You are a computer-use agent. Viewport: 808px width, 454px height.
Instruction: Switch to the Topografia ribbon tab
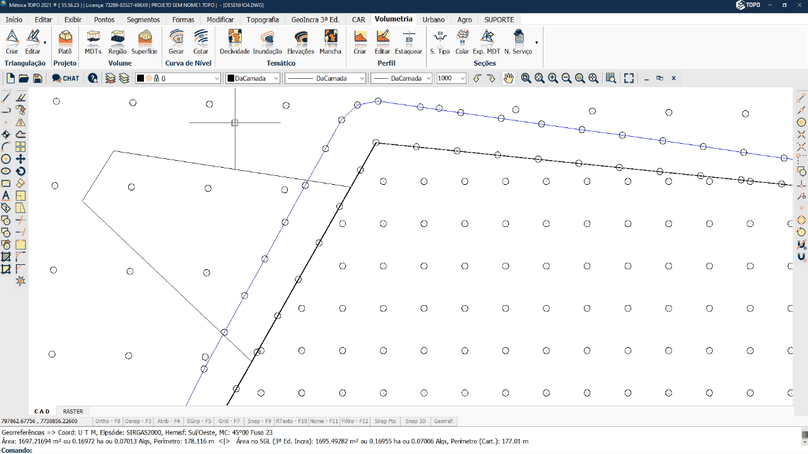click(x=263, y=20)
